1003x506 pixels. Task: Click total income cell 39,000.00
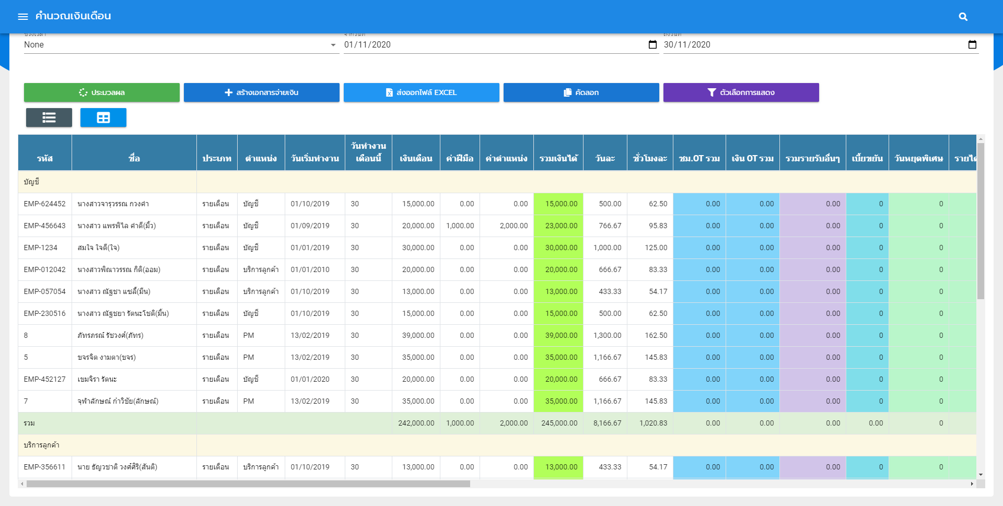tap(558, 335)
